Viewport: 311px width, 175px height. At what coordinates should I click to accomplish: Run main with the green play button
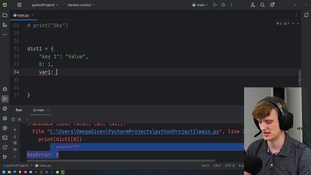point(215,5)
